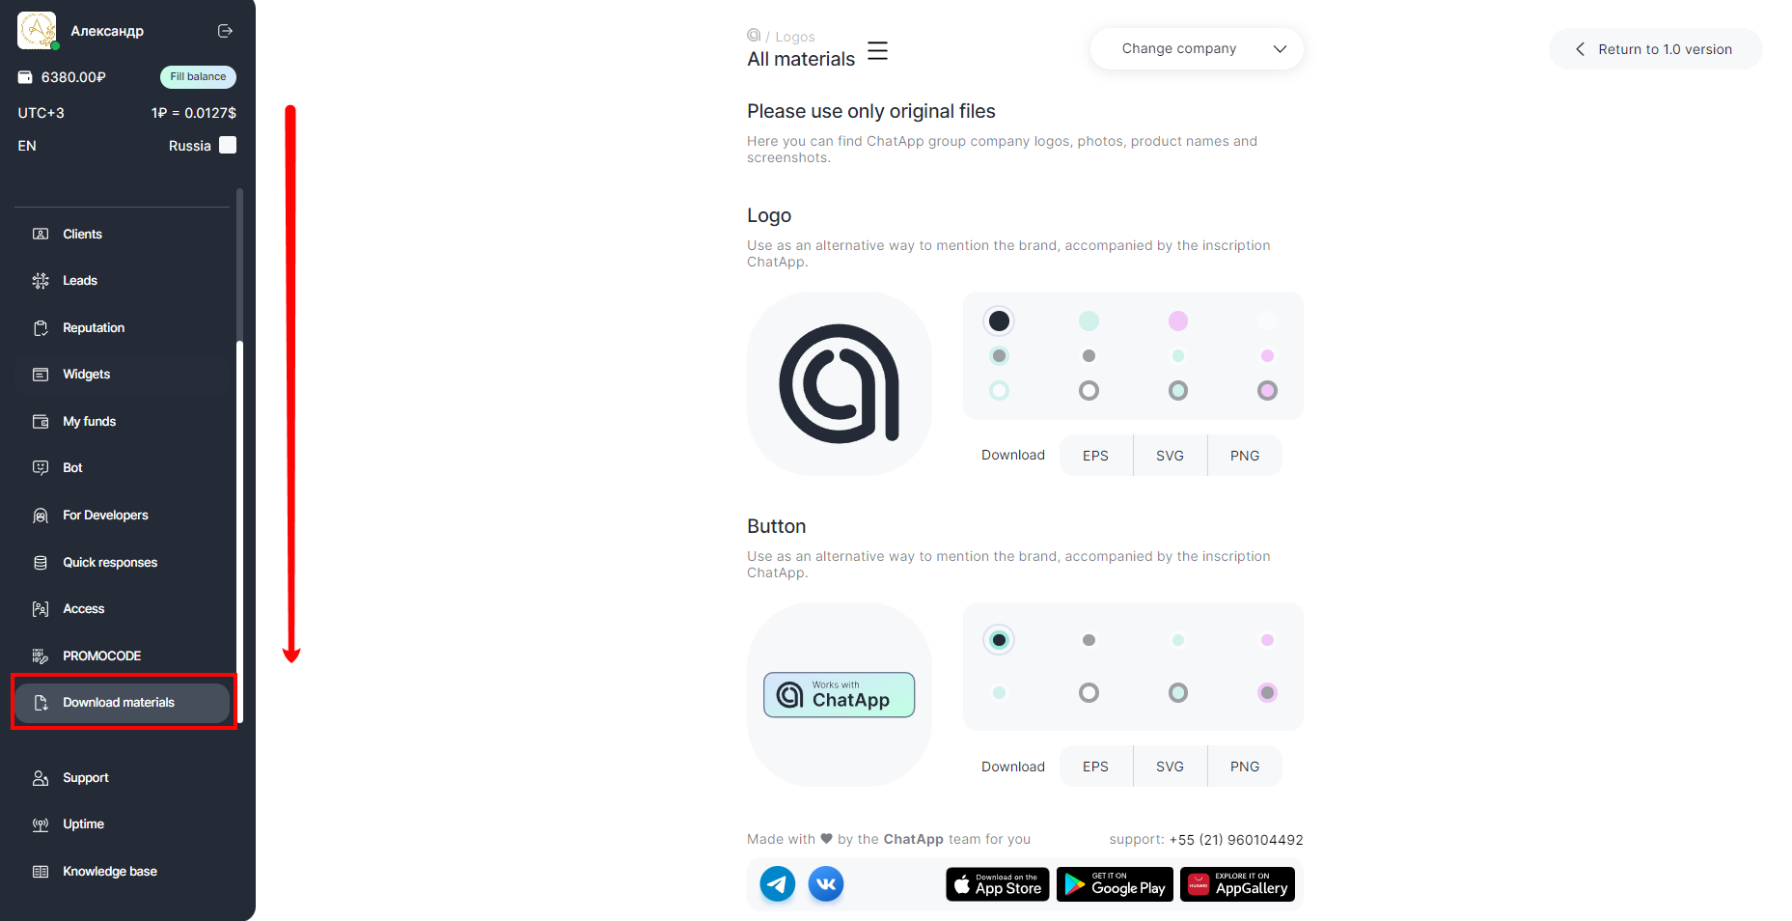Open the Telegram channel icon
This screenshot has width=1792, height=921.
pyautogui.click(x=777, y=883)
